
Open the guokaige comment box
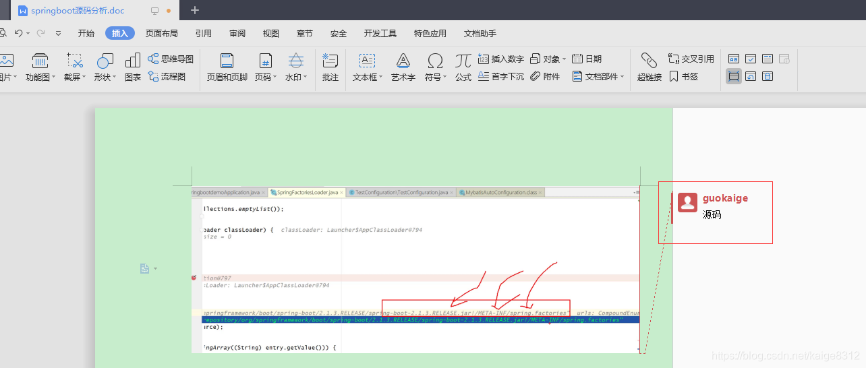tap(716, 212)
